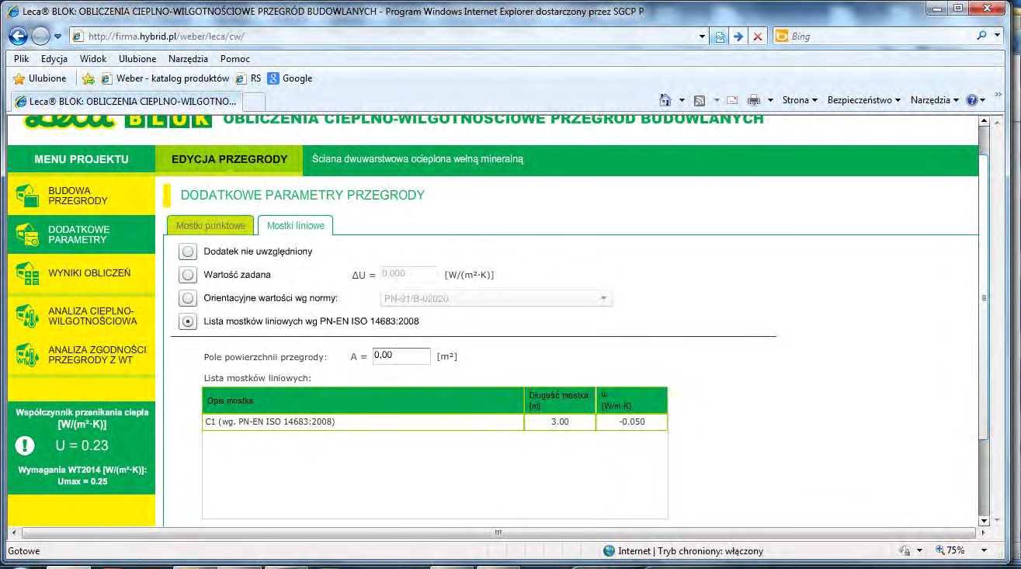
Task: Open Analiza zgodności przegrody z WT
Action: 81,355
